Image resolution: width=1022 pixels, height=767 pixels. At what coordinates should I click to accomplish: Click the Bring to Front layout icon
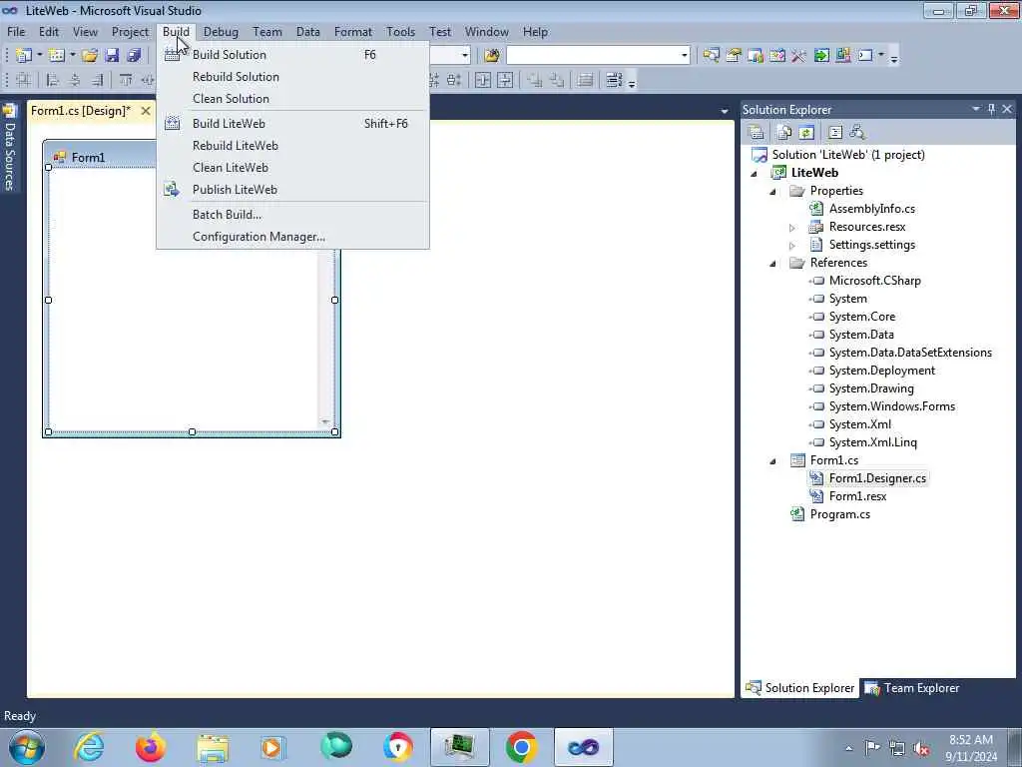pyautogui.click(x=535, y=80)
